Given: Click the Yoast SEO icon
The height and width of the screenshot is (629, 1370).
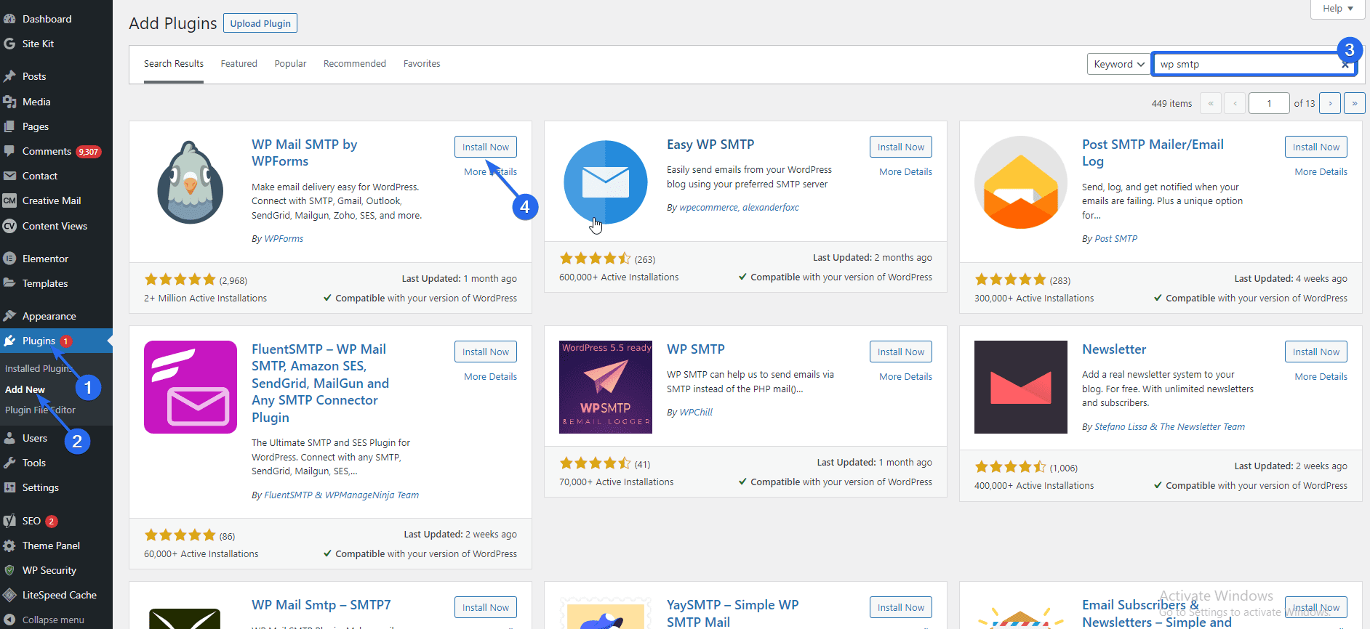Looking at the screenshot, I should [9, 521].
